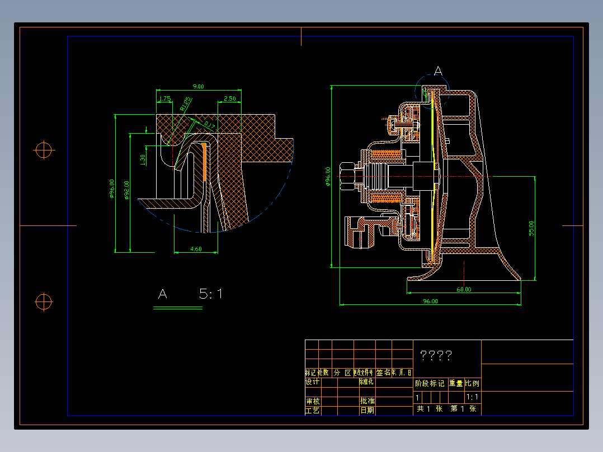Pick the 4.60 dimension value

click(196, 249)
